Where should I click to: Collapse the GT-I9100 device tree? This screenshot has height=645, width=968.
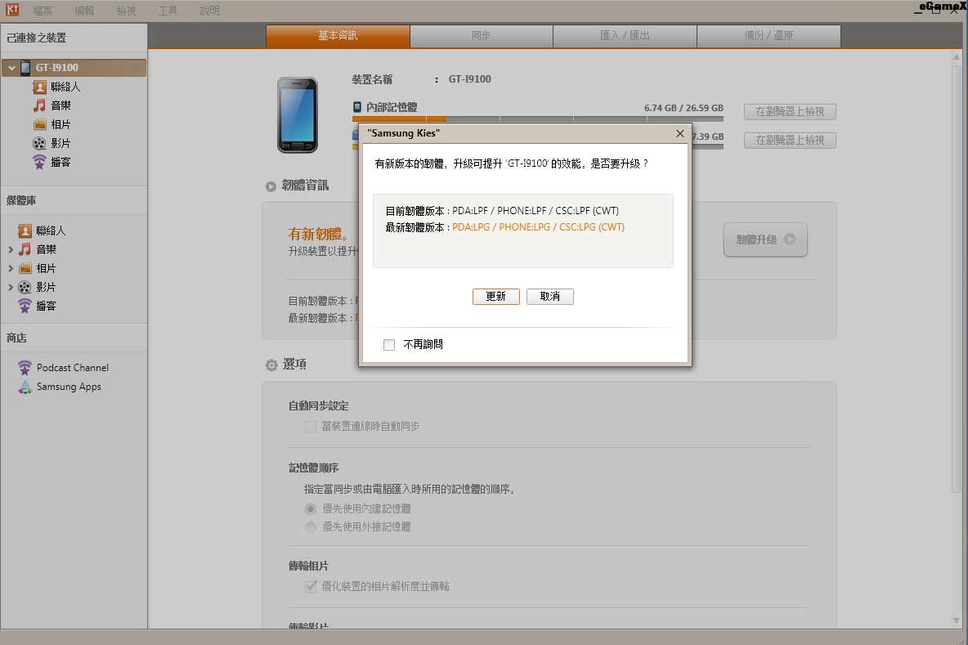[11, 68]
